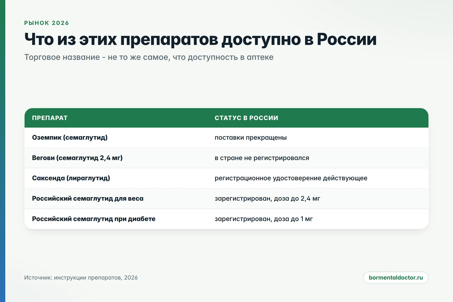Select the 'Саксенда (лираглутид)' cell
Screen dimensions: 453x302
tap(71, 178)
